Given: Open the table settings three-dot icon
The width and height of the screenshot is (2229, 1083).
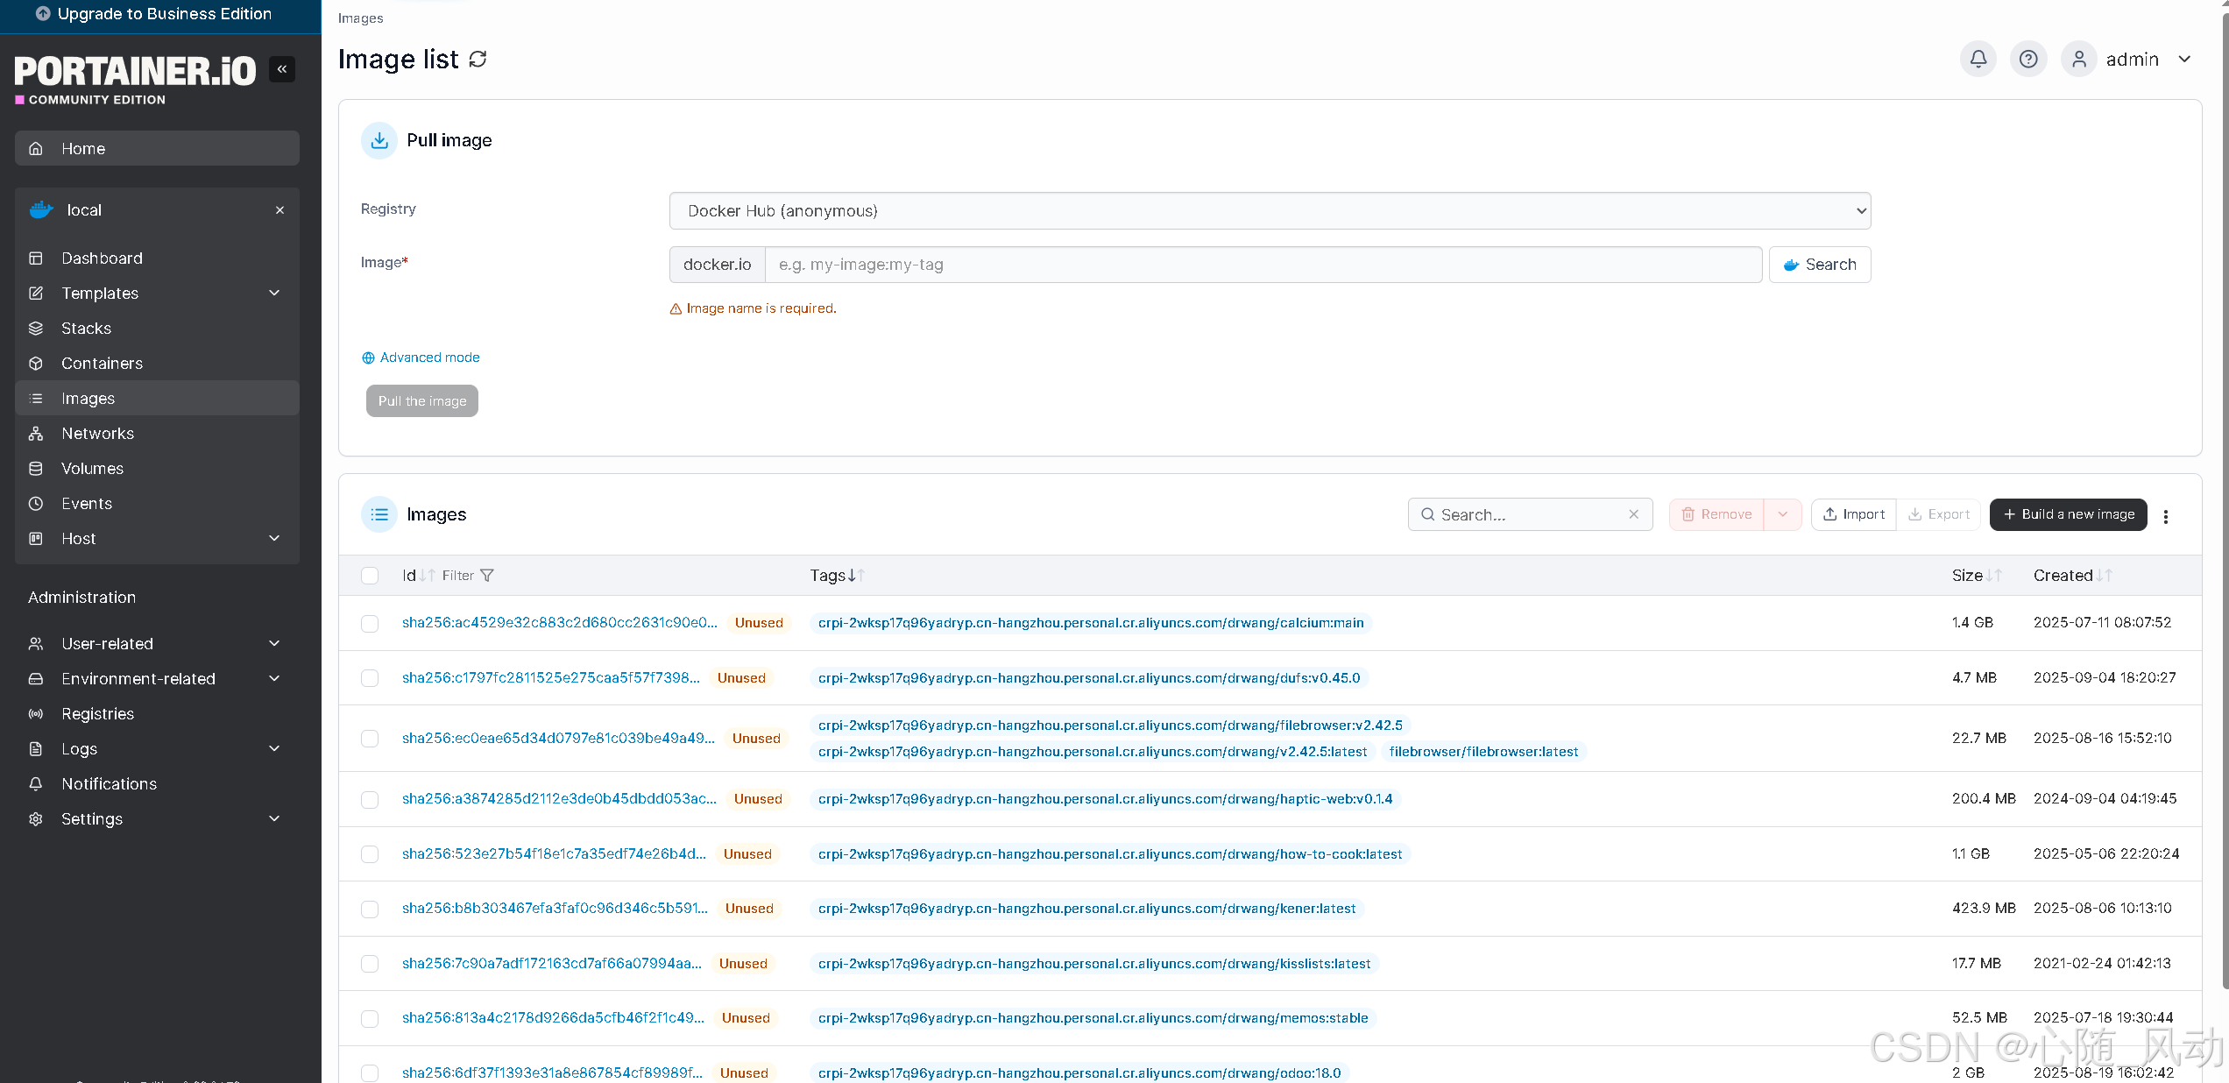Looking at the screenshot, I should click(x=2165, y=516).
